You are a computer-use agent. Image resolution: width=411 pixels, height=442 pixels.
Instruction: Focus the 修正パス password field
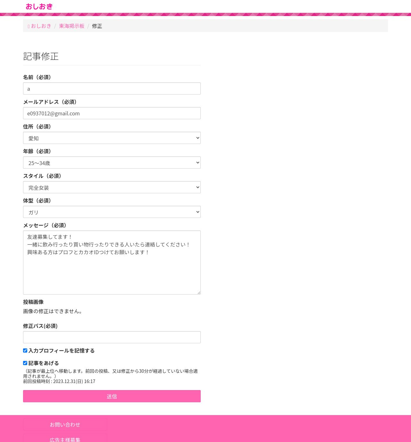point(112,337)
